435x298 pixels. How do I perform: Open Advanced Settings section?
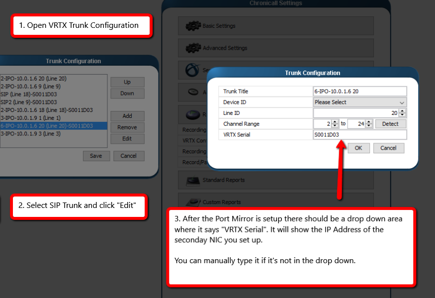[276, 48]
